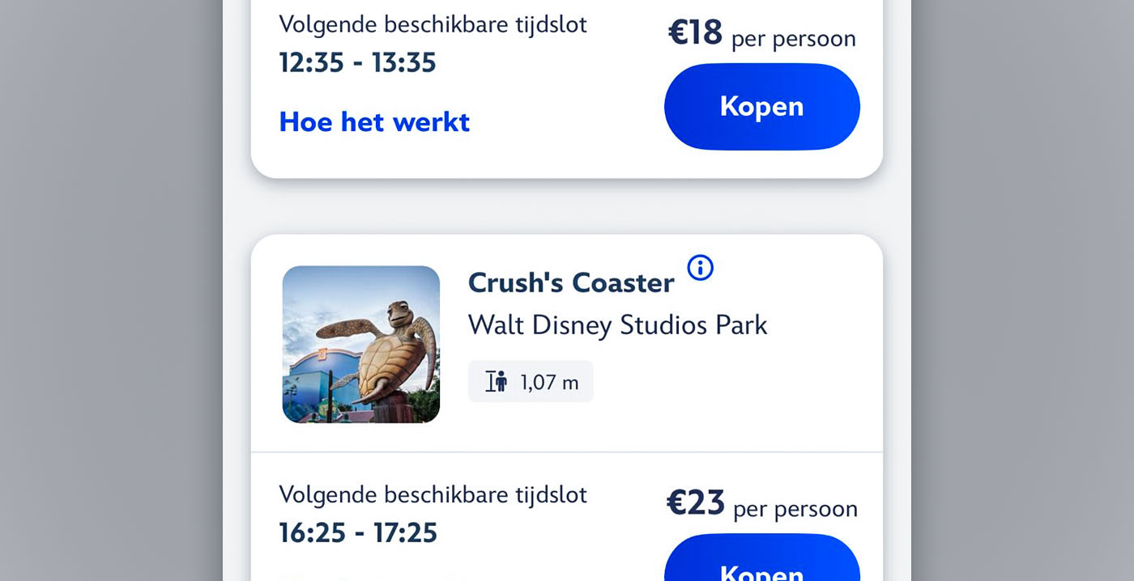Image resolution: width=1134 pixels, height=581 pixels.
Task: Click the €23 price amount
Action: 695,503
